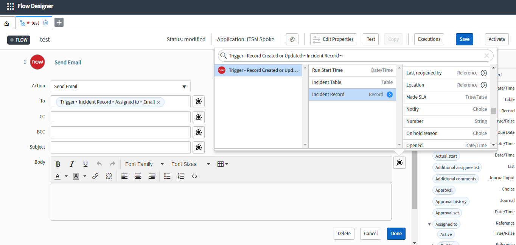
Task: Select Run Start Time in picker
Action: (x=352, y=70)
